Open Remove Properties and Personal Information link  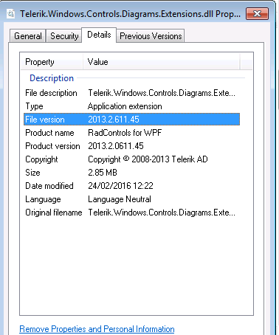pyautogui.click(x=97, y=329)
